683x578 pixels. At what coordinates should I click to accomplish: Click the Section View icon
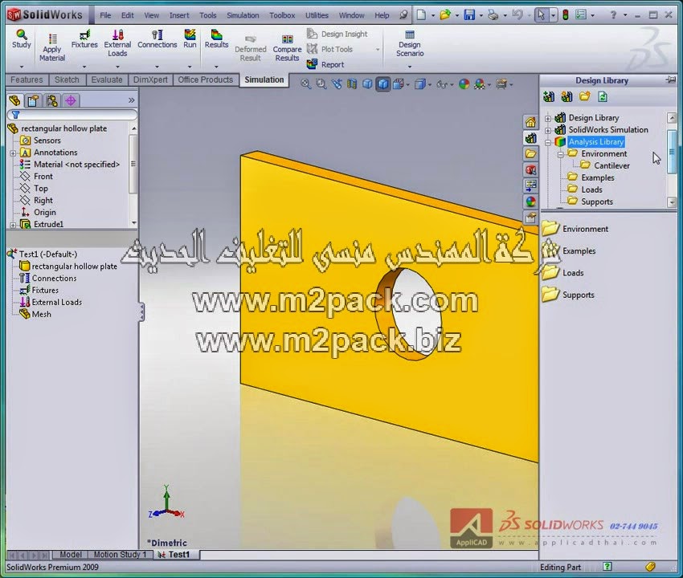pos(352,84)
